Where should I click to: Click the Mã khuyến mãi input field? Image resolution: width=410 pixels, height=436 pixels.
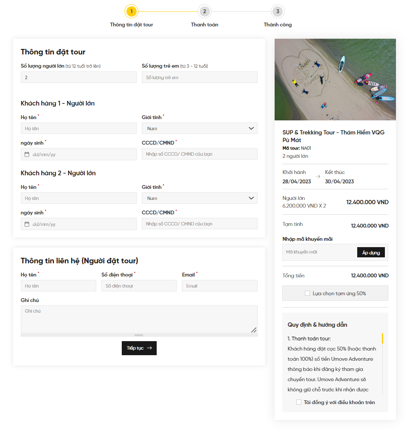(x=320, y=252)
